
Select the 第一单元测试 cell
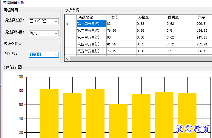point(91,24)
